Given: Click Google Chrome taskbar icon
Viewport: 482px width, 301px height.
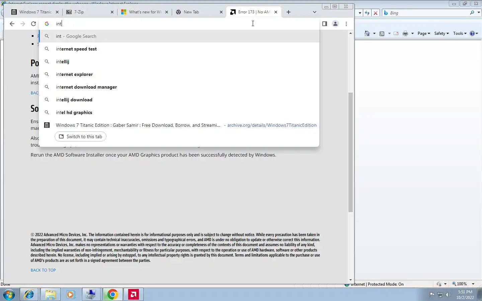Looking at the screenshot, I should (x=112, y=295).
